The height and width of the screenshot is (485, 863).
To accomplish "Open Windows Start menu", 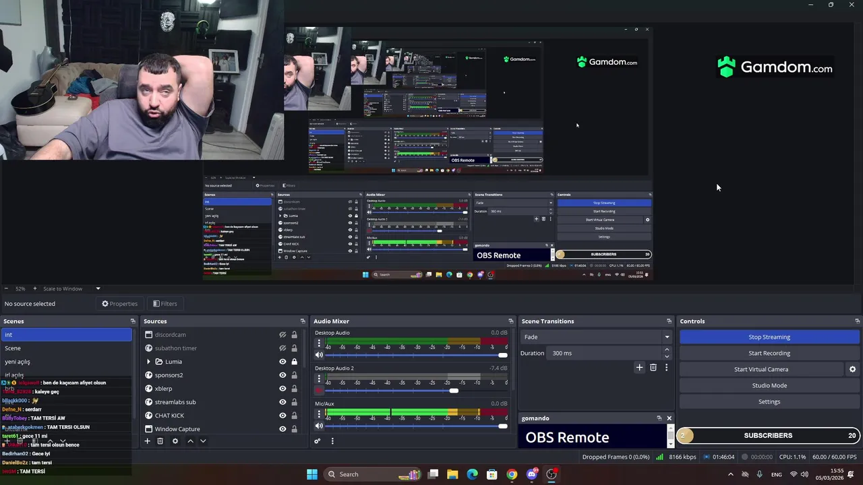I will (x=312, y=474).
